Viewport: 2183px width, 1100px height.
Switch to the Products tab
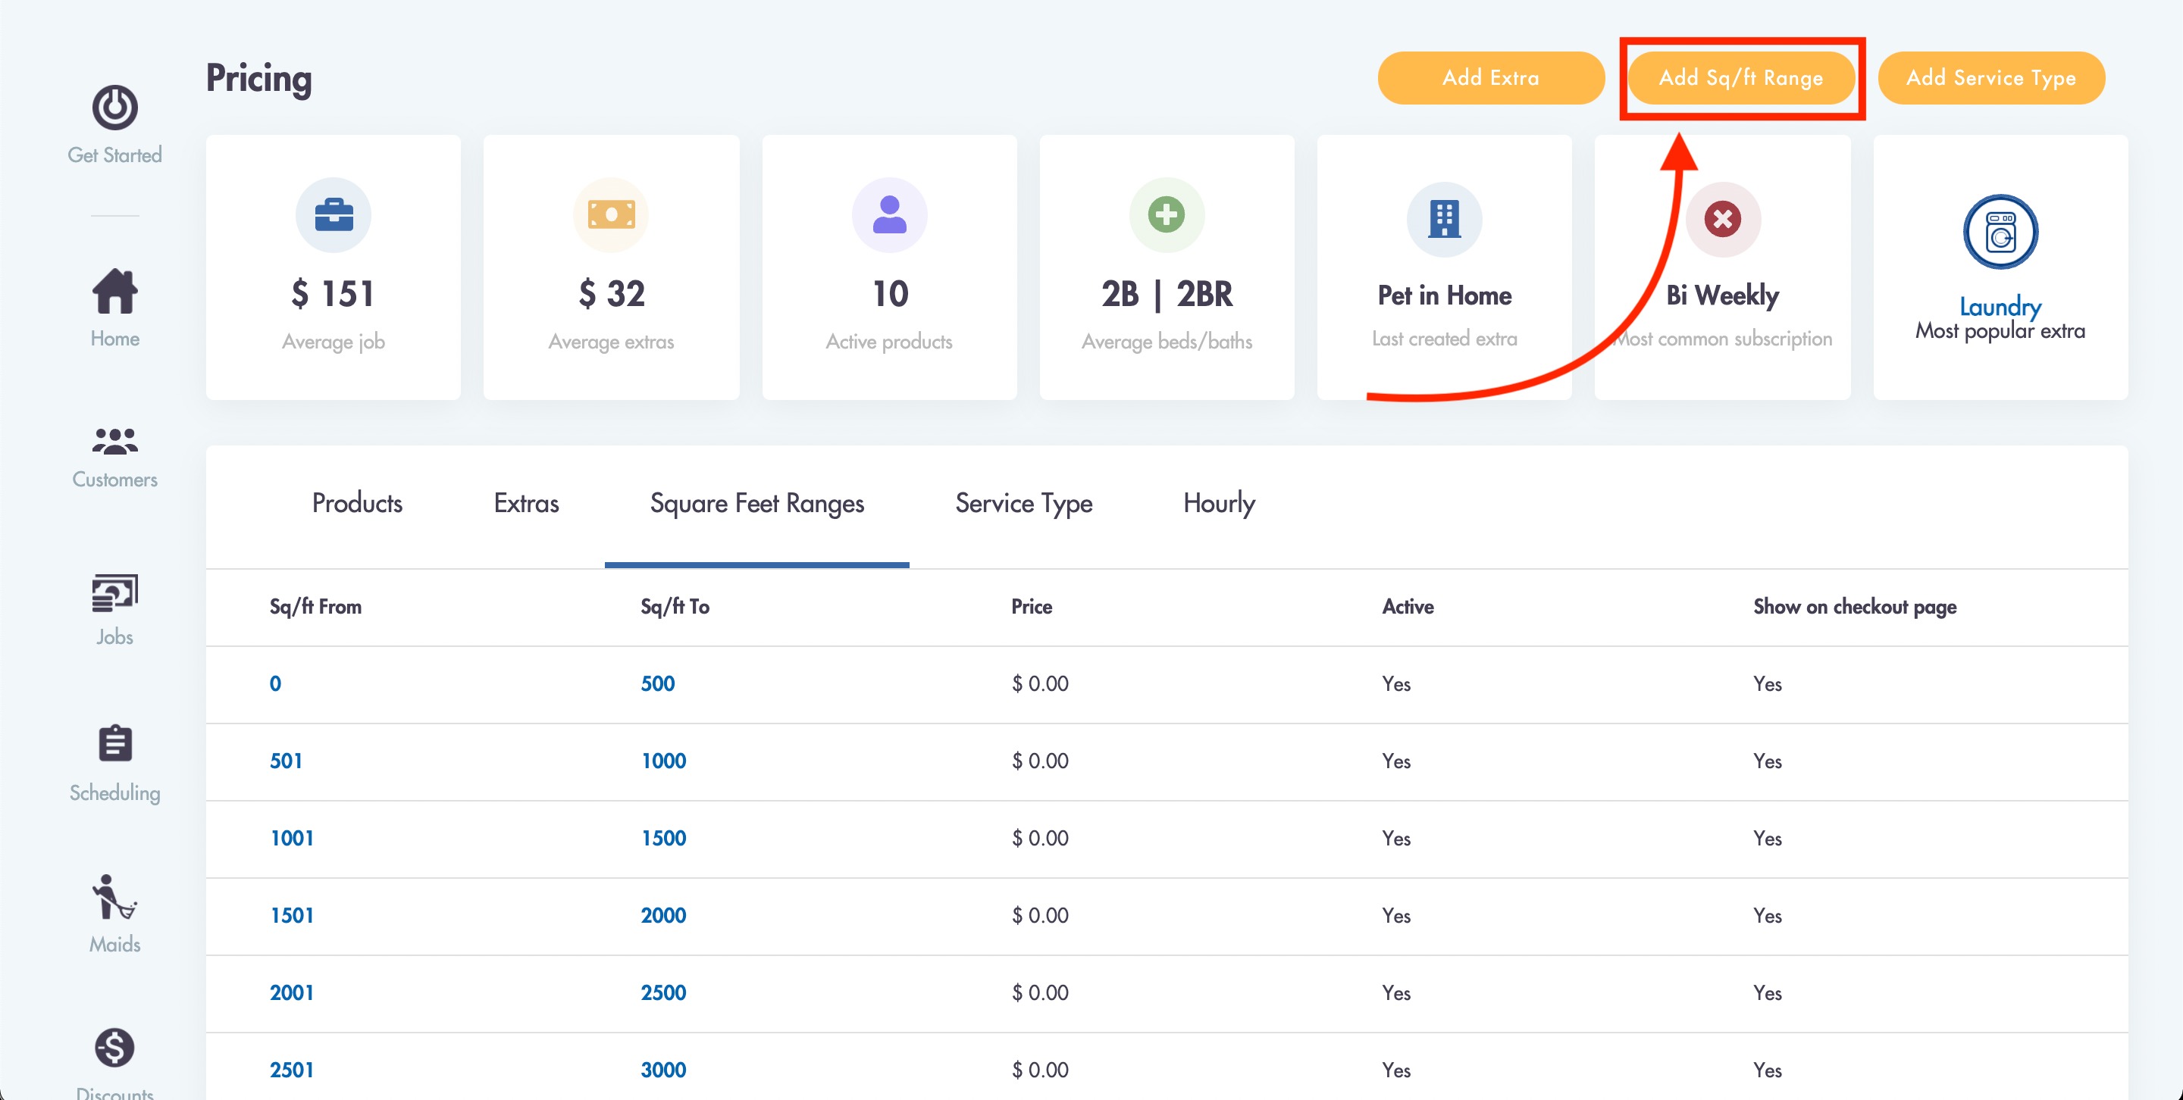(357, 504)
